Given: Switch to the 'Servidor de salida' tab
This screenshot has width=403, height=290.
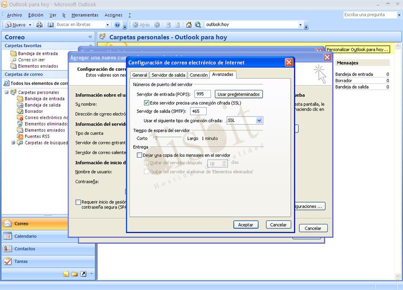Looking at the screenshot, I should pyautogui.click(x=169, y=74).
